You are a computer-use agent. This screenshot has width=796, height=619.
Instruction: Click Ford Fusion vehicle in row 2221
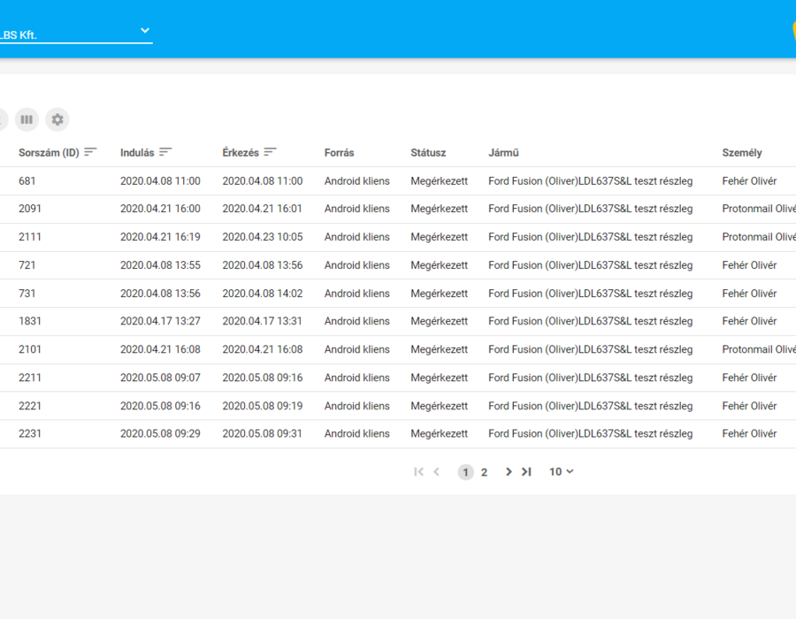click(591, 406)
